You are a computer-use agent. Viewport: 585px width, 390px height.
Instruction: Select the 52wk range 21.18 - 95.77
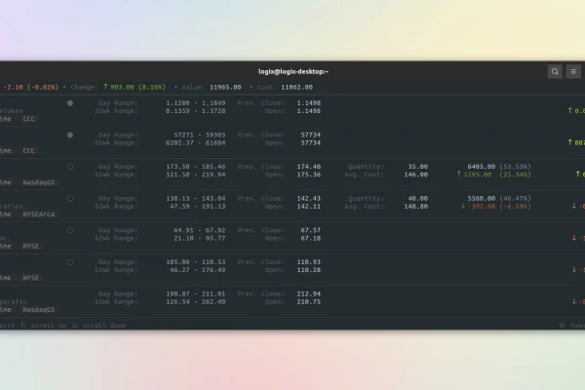tap(199, 238)
